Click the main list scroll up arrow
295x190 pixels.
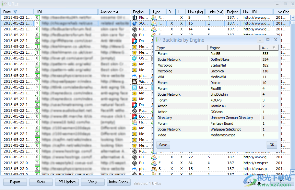tap(293, 18)
